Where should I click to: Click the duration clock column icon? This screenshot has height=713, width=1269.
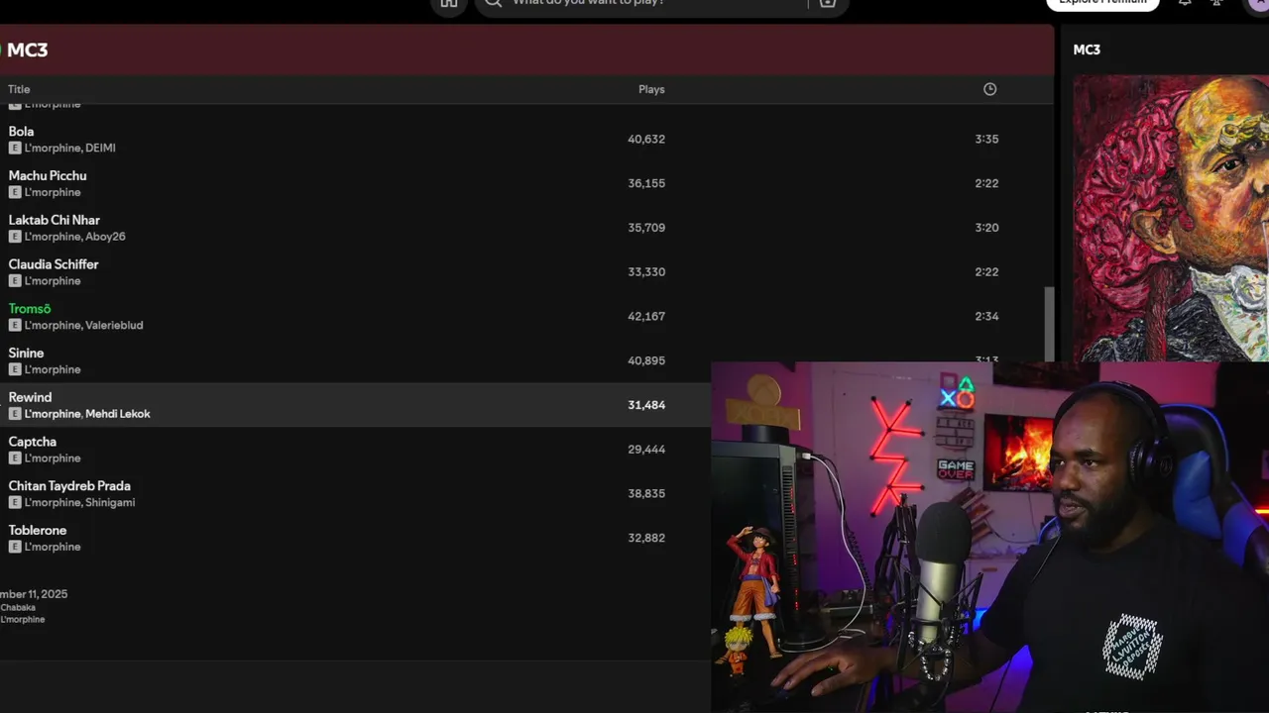click(989, 89)
